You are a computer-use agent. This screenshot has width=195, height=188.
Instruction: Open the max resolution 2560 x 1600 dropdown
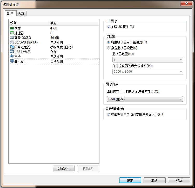pos(148,72)
